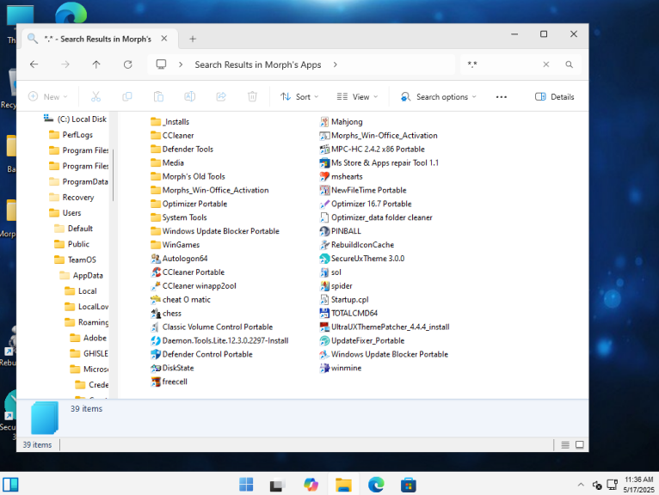This screenshot has height=495, width=659.
Task: Select cheat O matic file
Action: pyautogui.click(x=181, y=300)
